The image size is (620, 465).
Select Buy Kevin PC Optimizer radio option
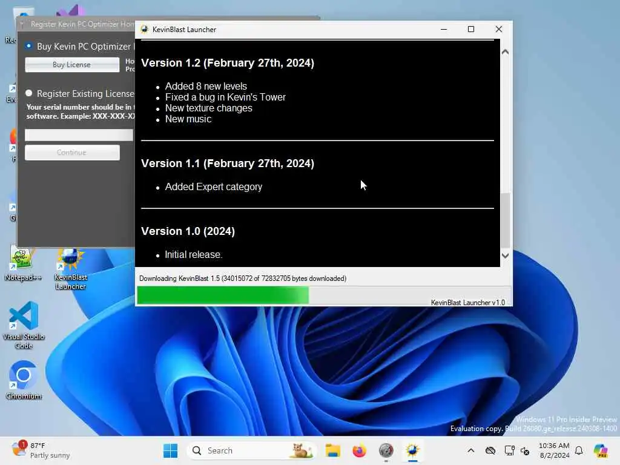(28, 46)
